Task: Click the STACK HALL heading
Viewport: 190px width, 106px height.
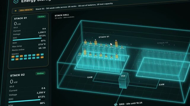Action: coord(62,15)
